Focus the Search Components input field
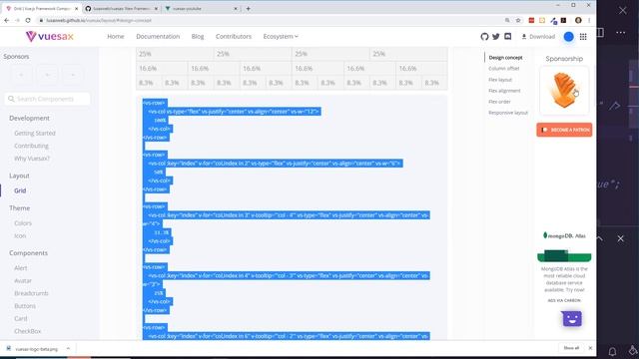This screenshot has height=359, width=639. [47, 99]
